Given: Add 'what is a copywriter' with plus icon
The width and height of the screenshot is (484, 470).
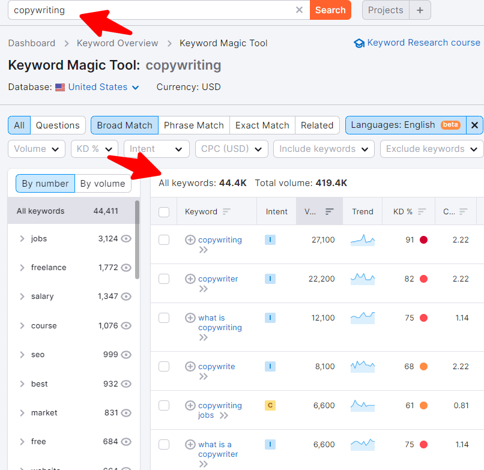Looking at the screenshot, I should click(x=190, y=444).
